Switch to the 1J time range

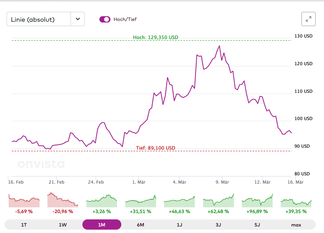(x=179, y=225)
